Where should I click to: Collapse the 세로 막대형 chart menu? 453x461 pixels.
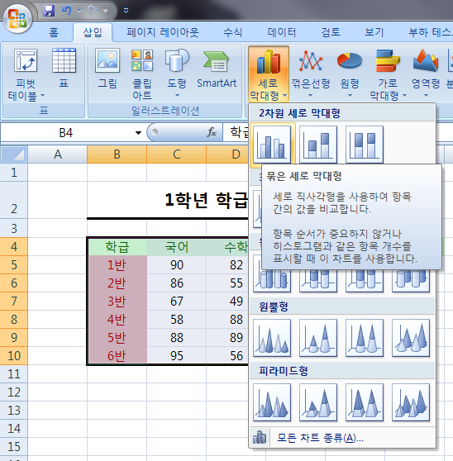click(x=269, y=74)
